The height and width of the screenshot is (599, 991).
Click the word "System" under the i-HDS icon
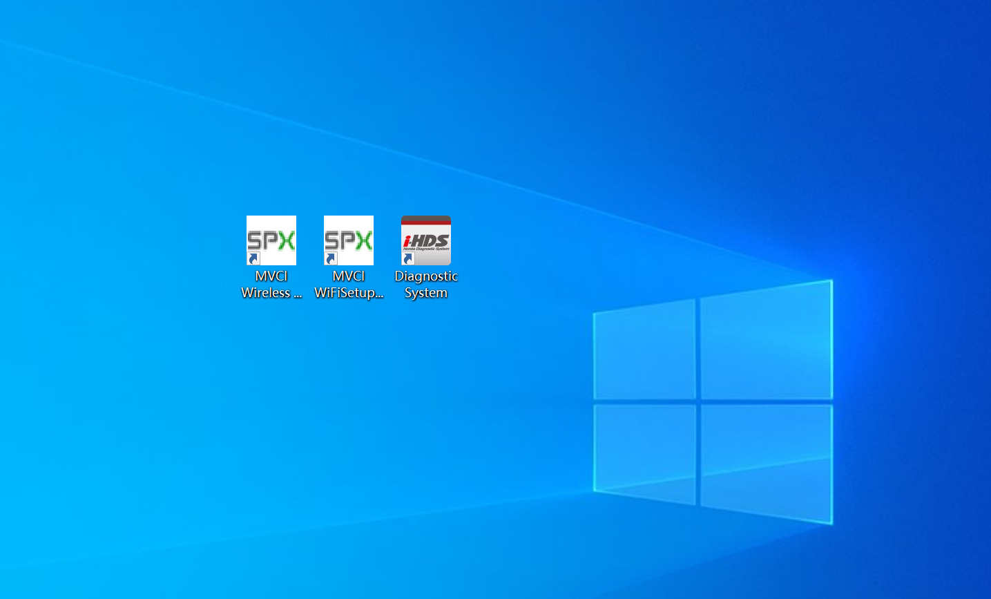pyautogui.click(x=426, y=293)
